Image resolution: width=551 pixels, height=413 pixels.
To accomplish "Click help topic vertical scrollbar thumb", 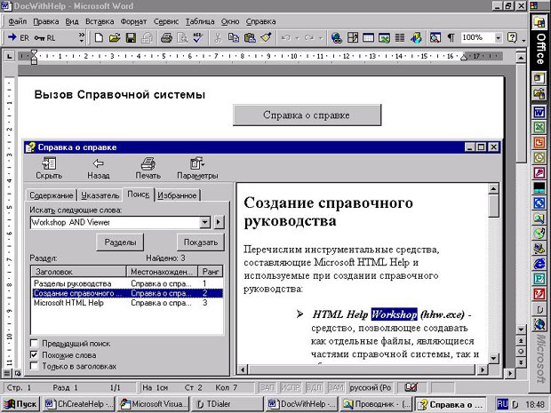I will [x=493, y=205].
